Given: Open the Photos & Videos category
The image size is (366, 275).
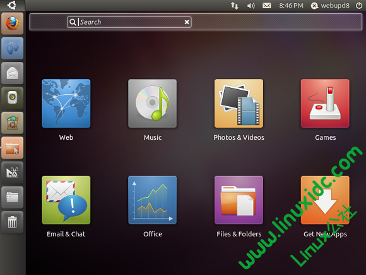Looking at the screenshot, I should (239, 103).
